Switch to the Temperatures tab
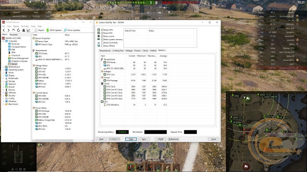307x172 pixels. pyautogui.click(x=105, y=51)
